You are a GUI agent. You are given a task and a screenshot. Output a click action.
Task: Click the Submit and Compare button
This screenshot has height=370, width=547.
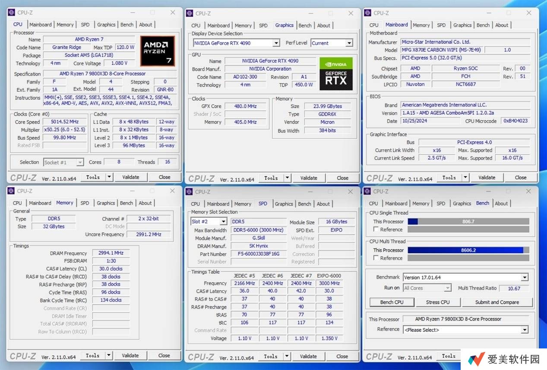pos(497,302)
